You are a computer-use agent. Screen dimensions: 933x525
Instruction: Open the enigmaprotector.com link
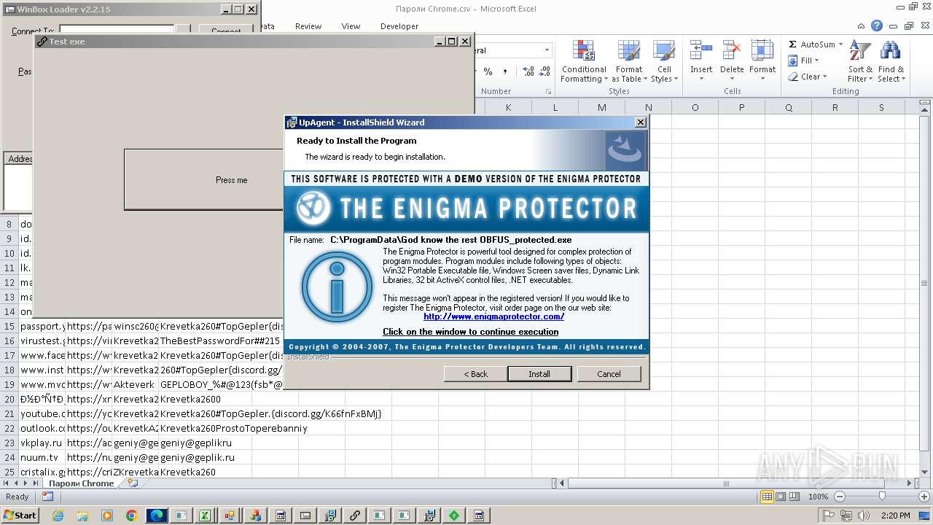(x=493, y=316)
